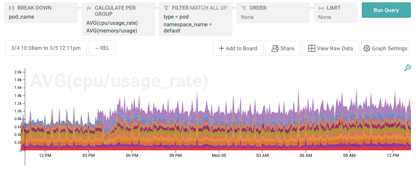The width and height of the screenshot is (416, 170).
Task: Click the plus icon in Add to Board
Action: (221, 48)
